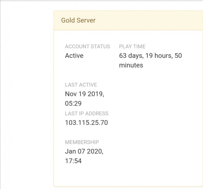The width and height of the screenshot is (203, 189).
Task: Click the 63 days, 19 hours play time text
Action: coord(146,56)
